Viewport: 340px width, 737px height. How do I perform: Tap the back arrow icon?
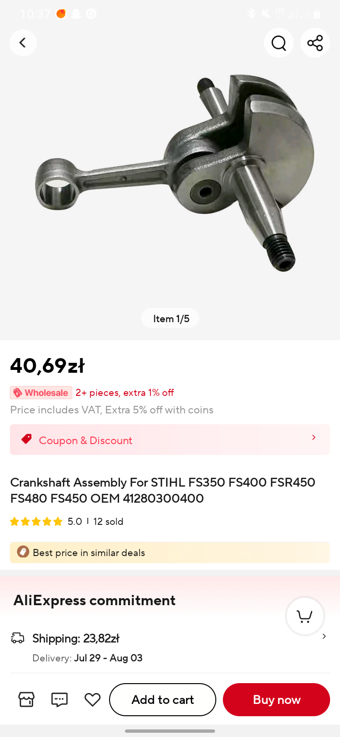tap(23, 43)
